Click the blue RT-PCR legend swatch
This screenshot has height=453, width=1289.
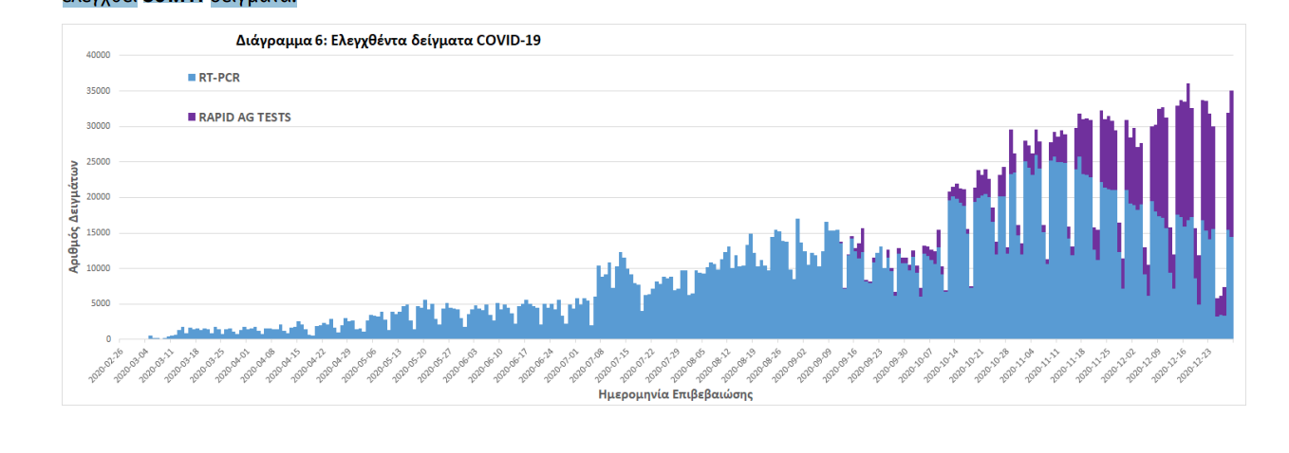(x=192, y=78)
